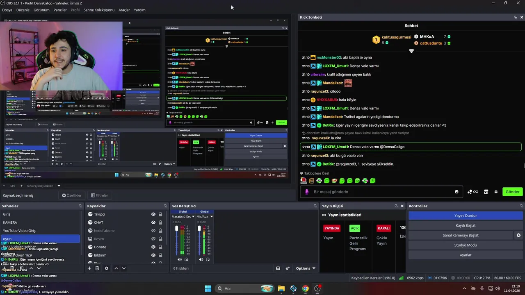Open the Windows Start menu
Screen dimensions: 525x295
[x=208, y=288]
